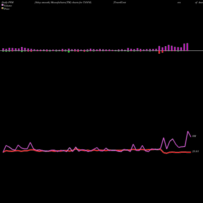Click the Volume legend color swatch
The height and width of the screenshot is (203, 203).
(2, 5)
